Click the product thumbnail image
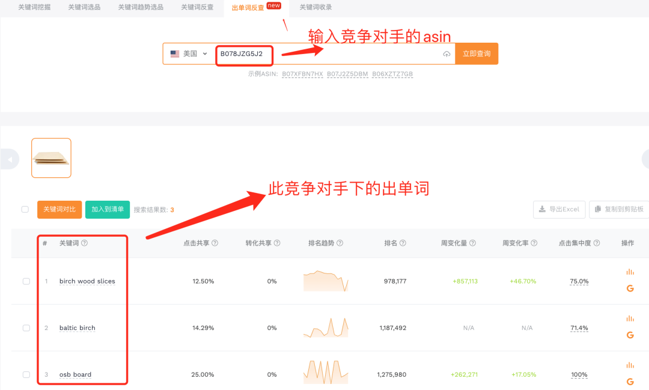649x390 pixels. pos(51,157)
